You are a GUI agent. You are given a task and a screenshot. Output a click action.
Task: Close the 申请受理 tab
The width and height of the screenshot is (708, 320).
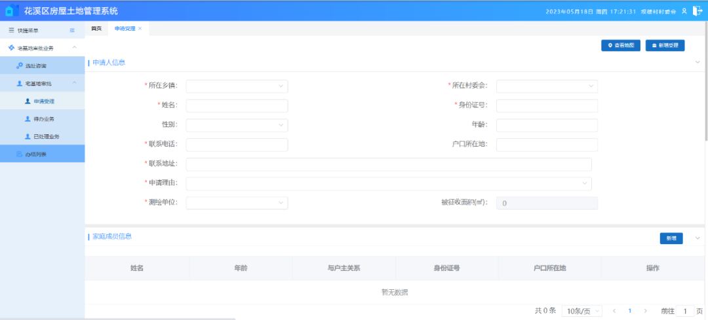pyautogui.click(x=140, y=29)
